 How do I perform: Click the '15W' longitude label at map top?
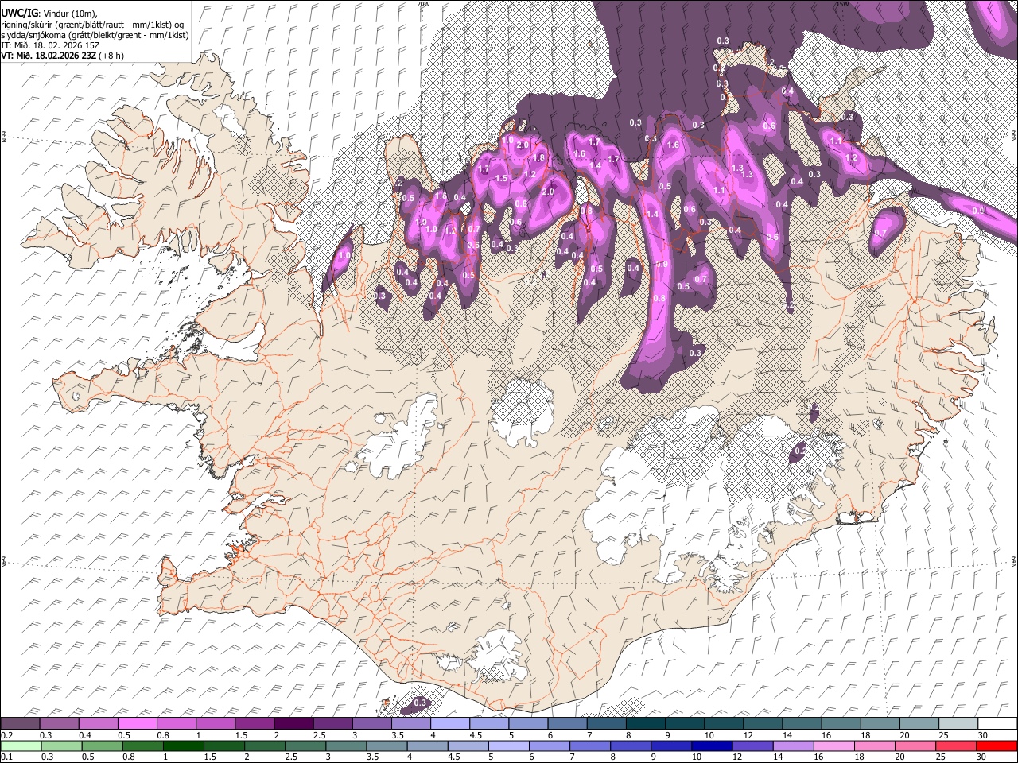(842, 4)
